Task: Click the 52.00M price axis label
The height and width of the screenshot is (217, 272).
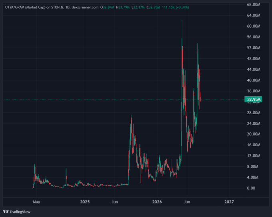Action: 254,48
